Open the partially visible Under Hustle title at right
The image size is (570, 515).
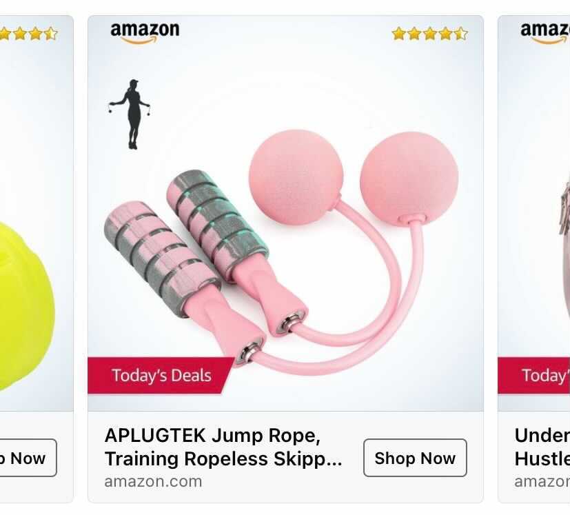(542, 447)
